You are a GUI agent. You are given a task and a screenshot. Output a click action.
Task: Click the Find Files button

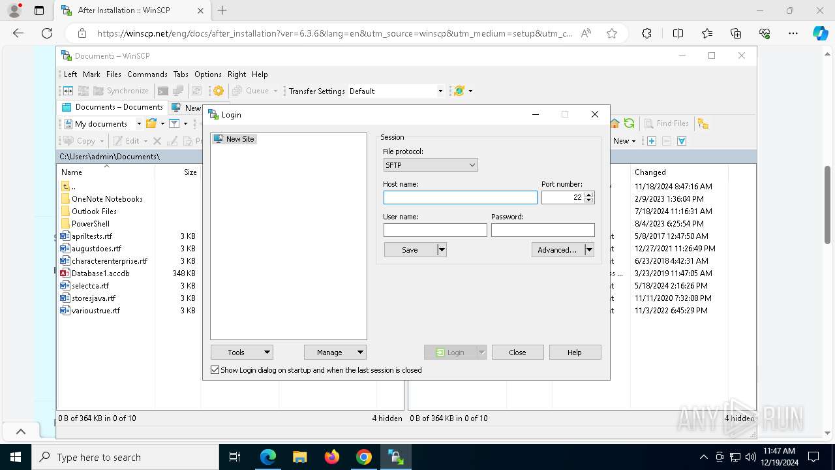[667, 123]
